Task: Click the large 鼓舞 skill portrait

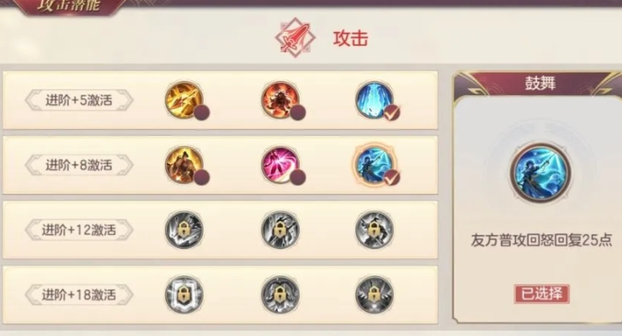Action: point(540,173)
